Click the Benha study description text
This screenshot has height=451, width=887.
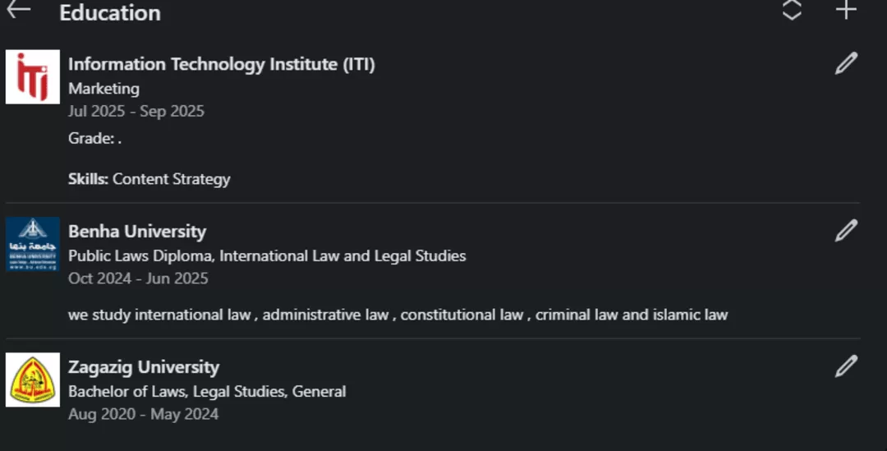[x=398, y=315]
